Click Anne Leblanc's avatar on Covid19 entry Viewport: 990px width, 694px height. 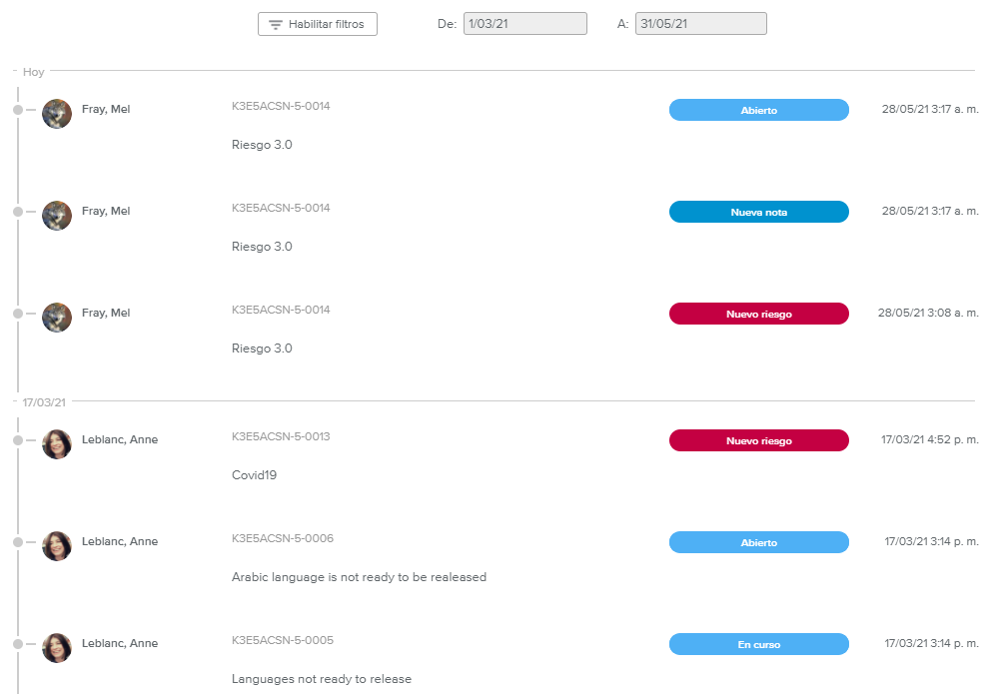tap(57, 444)
